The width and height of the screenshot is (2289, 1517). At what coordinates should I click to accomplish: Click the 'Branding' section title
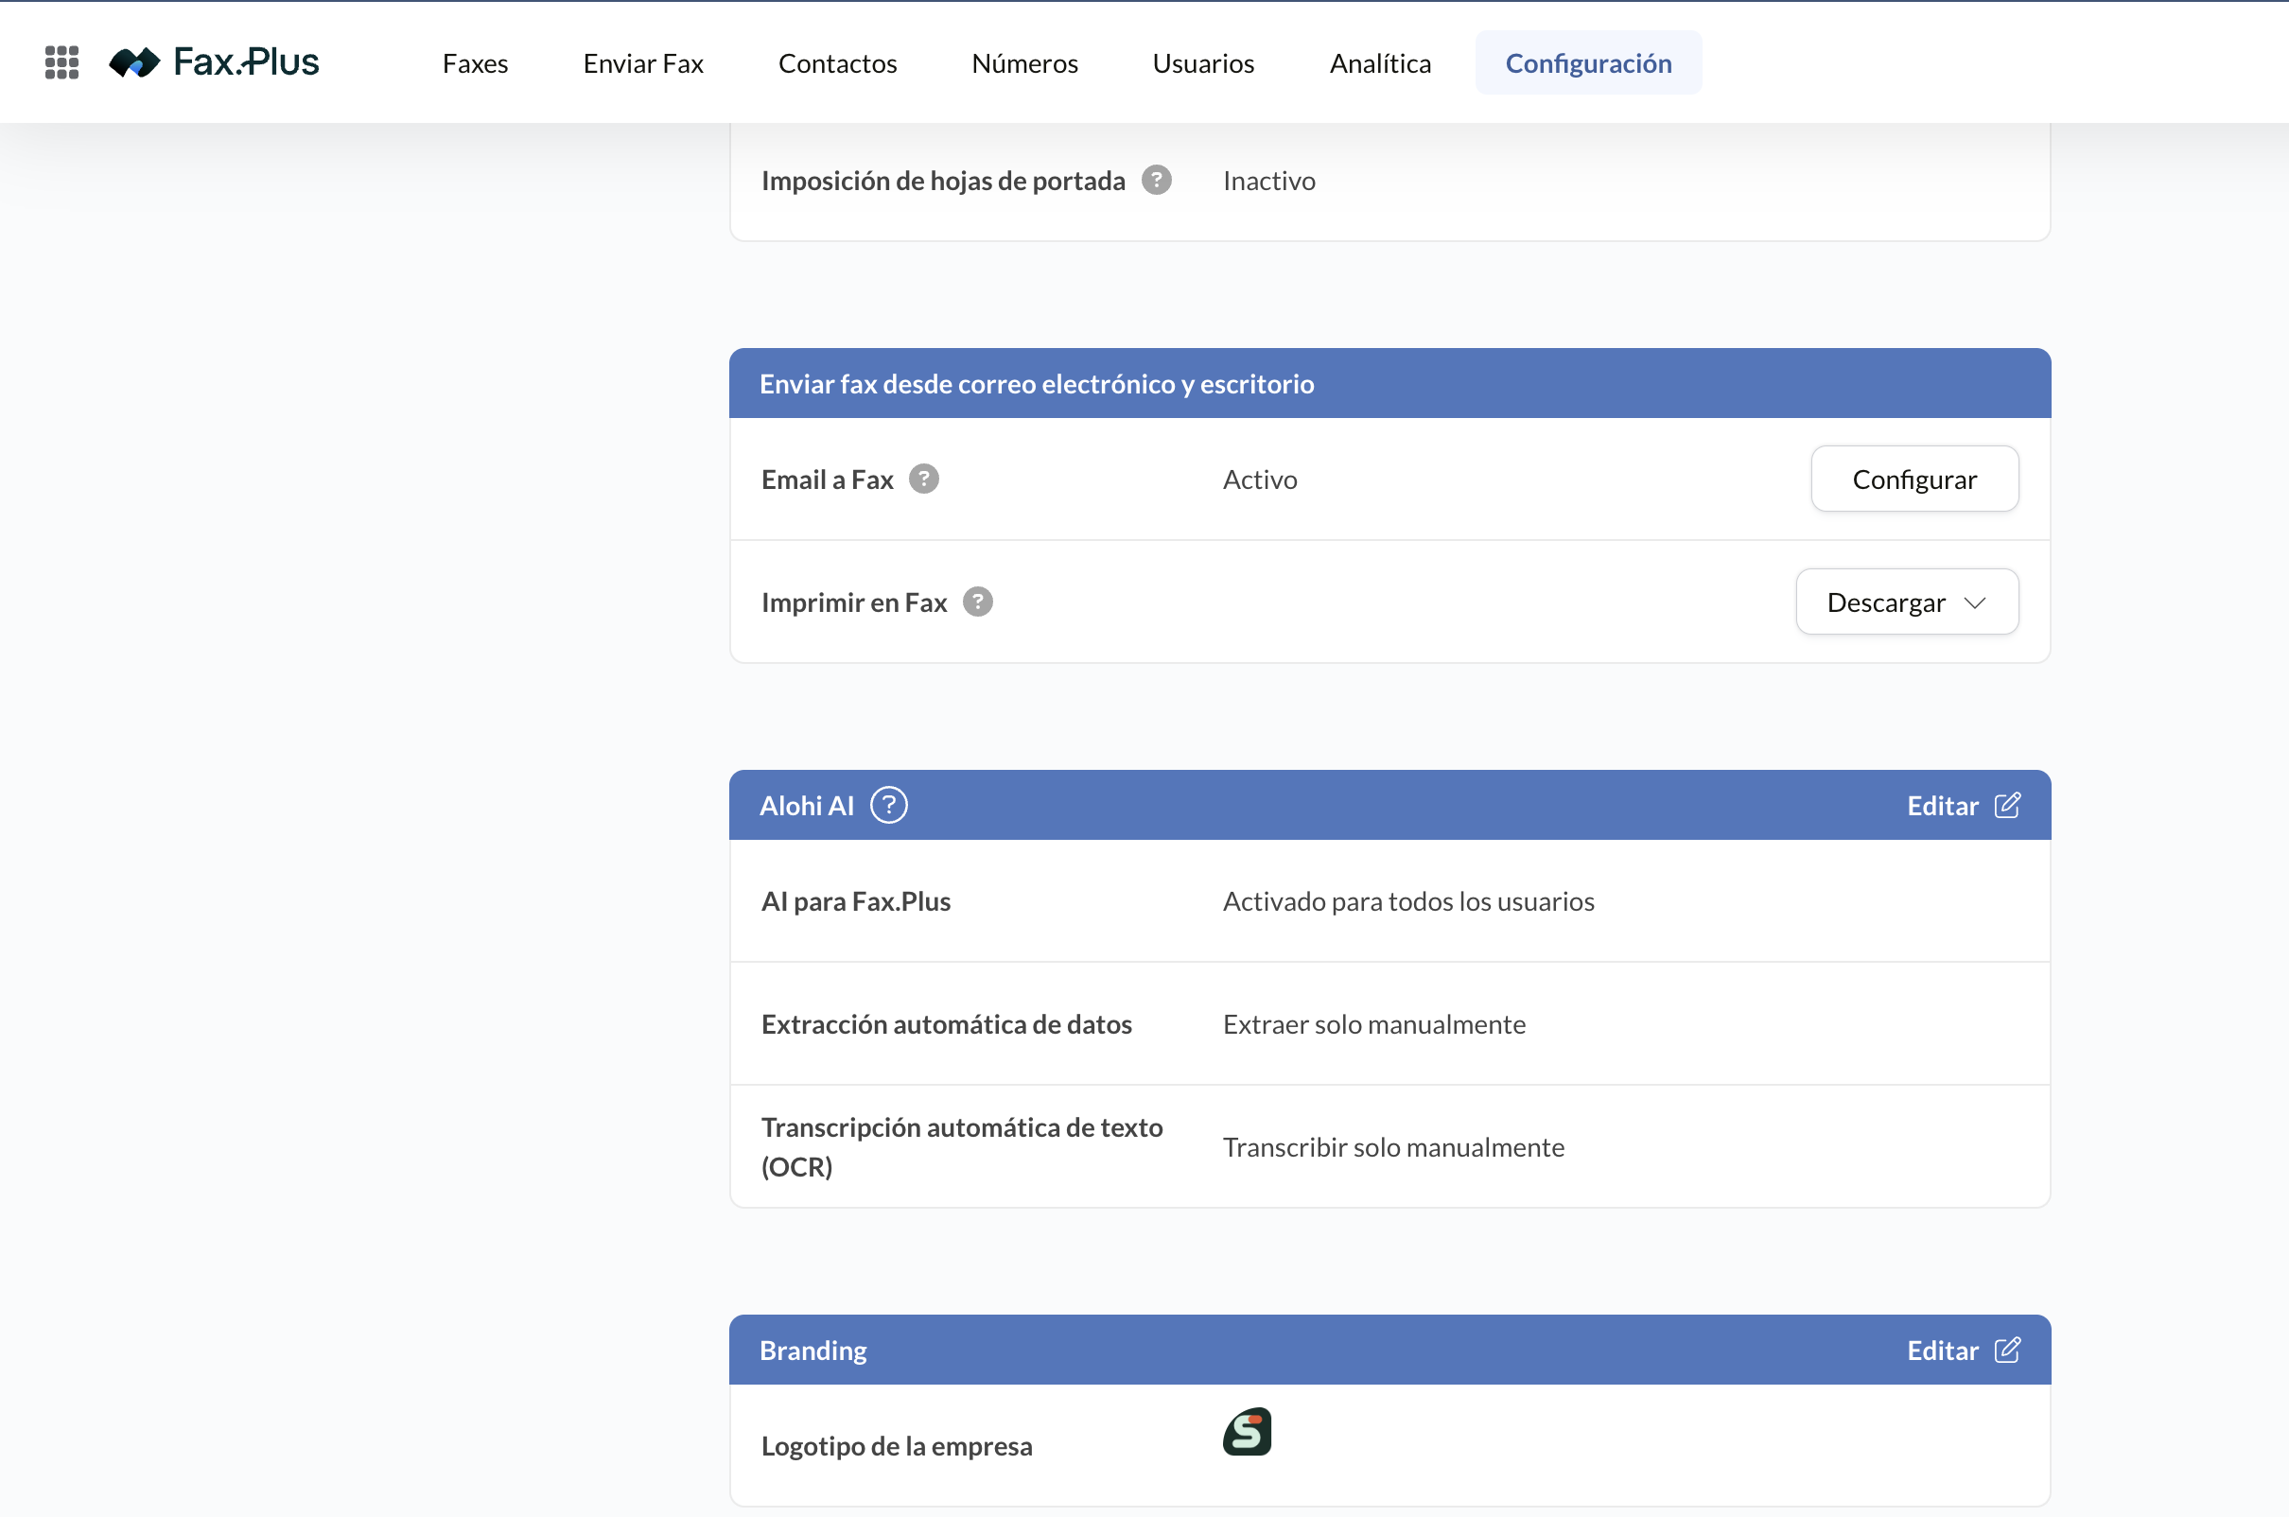813,1351
